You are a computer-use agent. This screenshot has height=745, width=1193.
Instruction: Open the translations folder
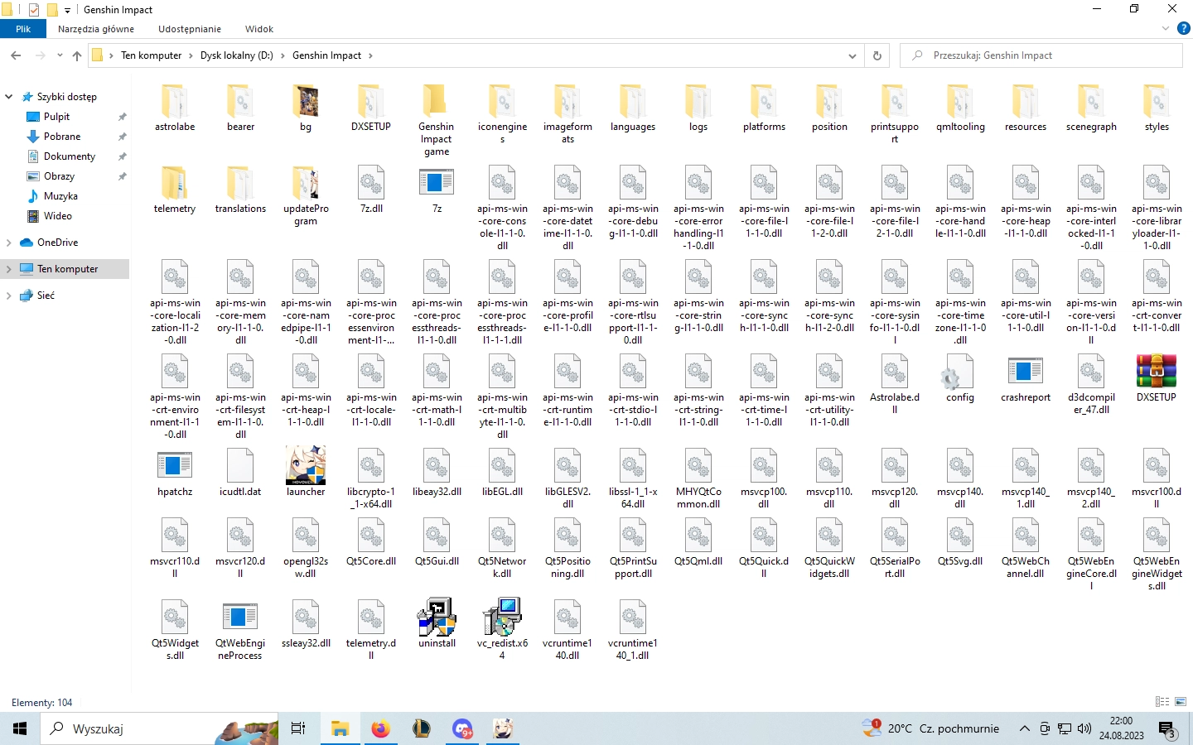(240, 190)
